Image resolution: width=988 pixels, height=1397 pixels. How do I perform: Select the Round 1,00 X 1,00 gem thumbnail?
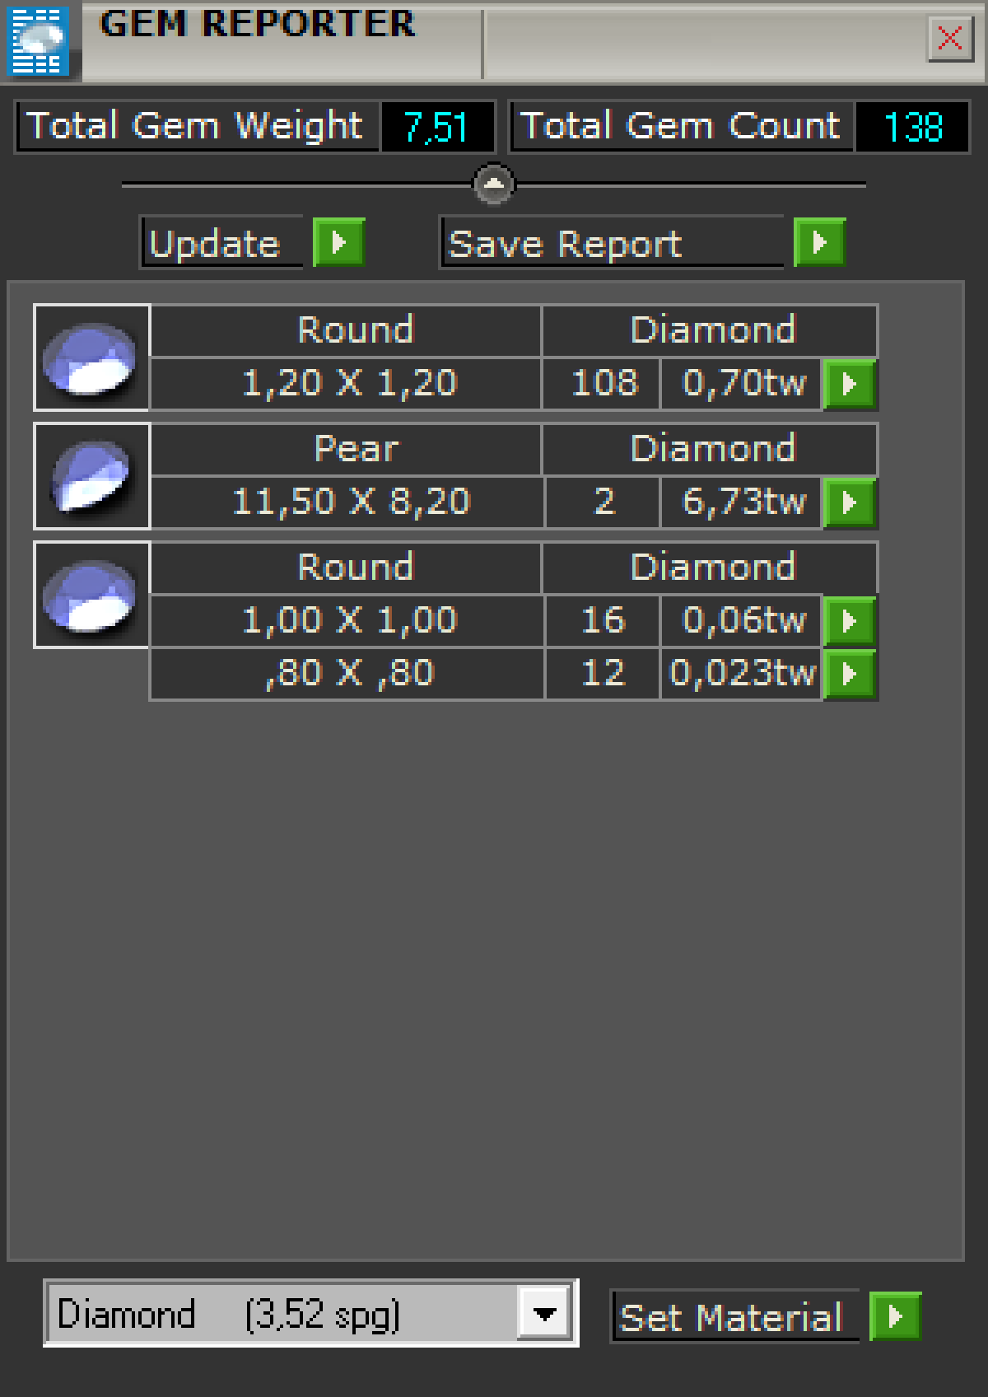point(91,595)
